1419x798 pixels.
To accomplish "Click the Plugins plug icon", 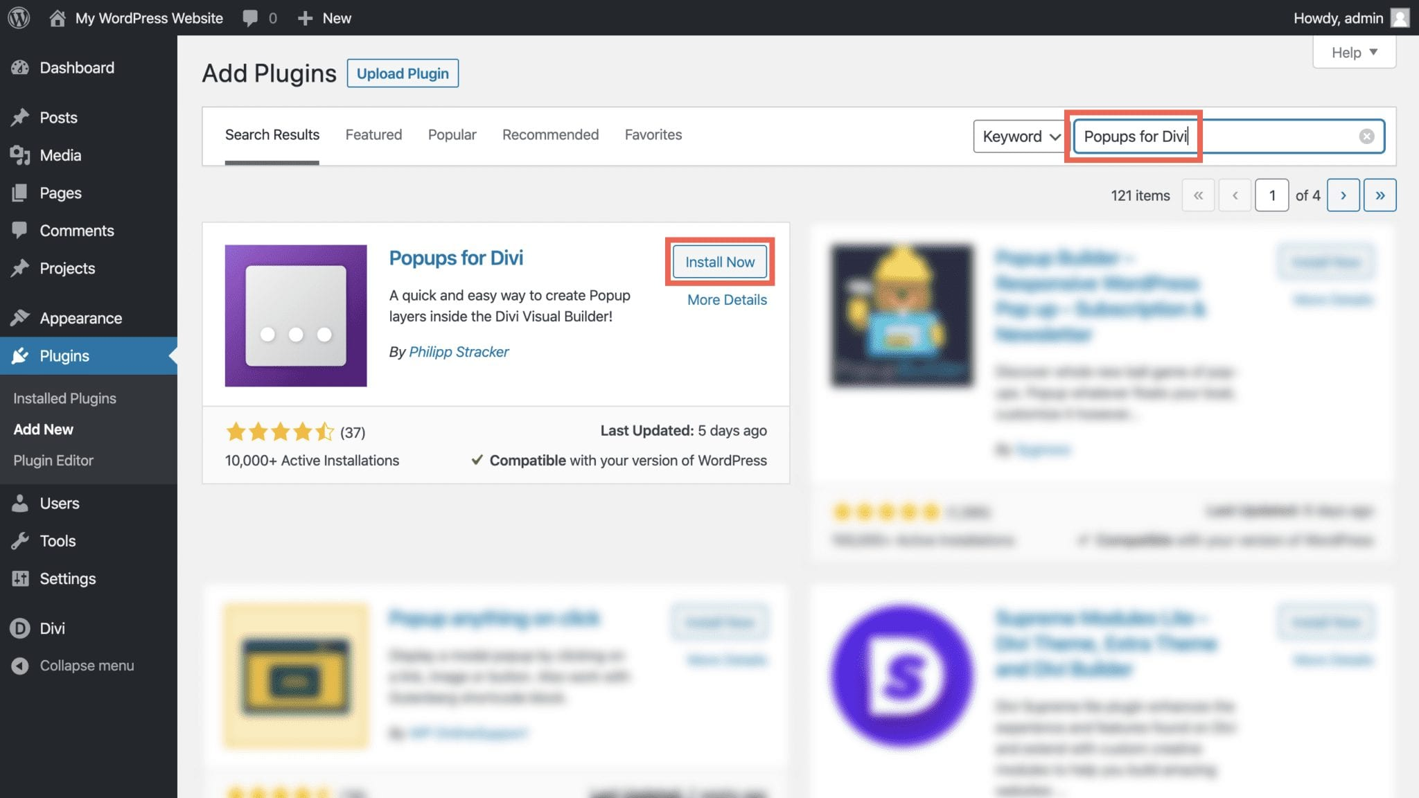I will 20,355.
